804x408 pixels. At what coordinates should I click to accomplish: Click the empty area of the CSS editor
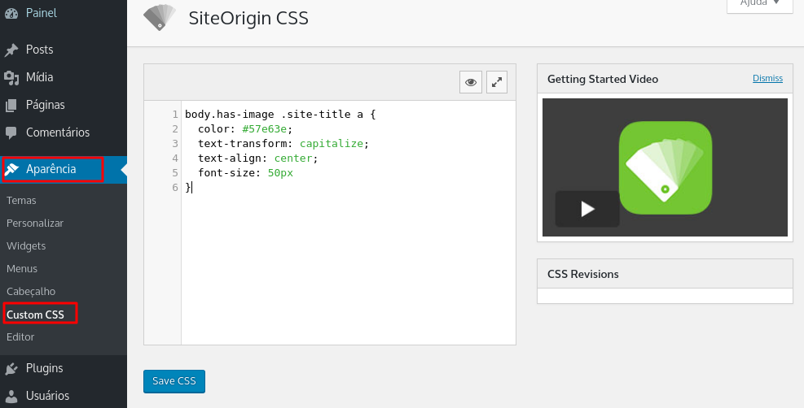348,268
